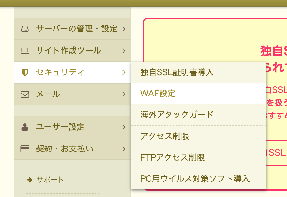
Task: Expand the ユーザー設定 chevron
Action: pos(124,127)
